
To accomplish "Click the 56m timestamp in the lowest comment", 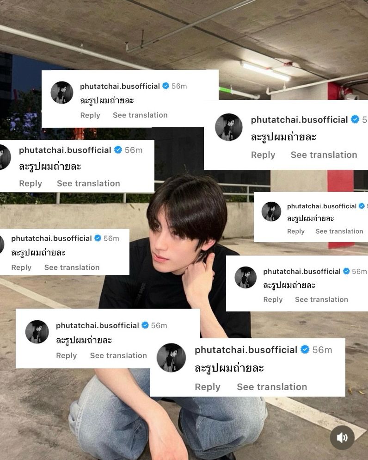I will [322, 350].
